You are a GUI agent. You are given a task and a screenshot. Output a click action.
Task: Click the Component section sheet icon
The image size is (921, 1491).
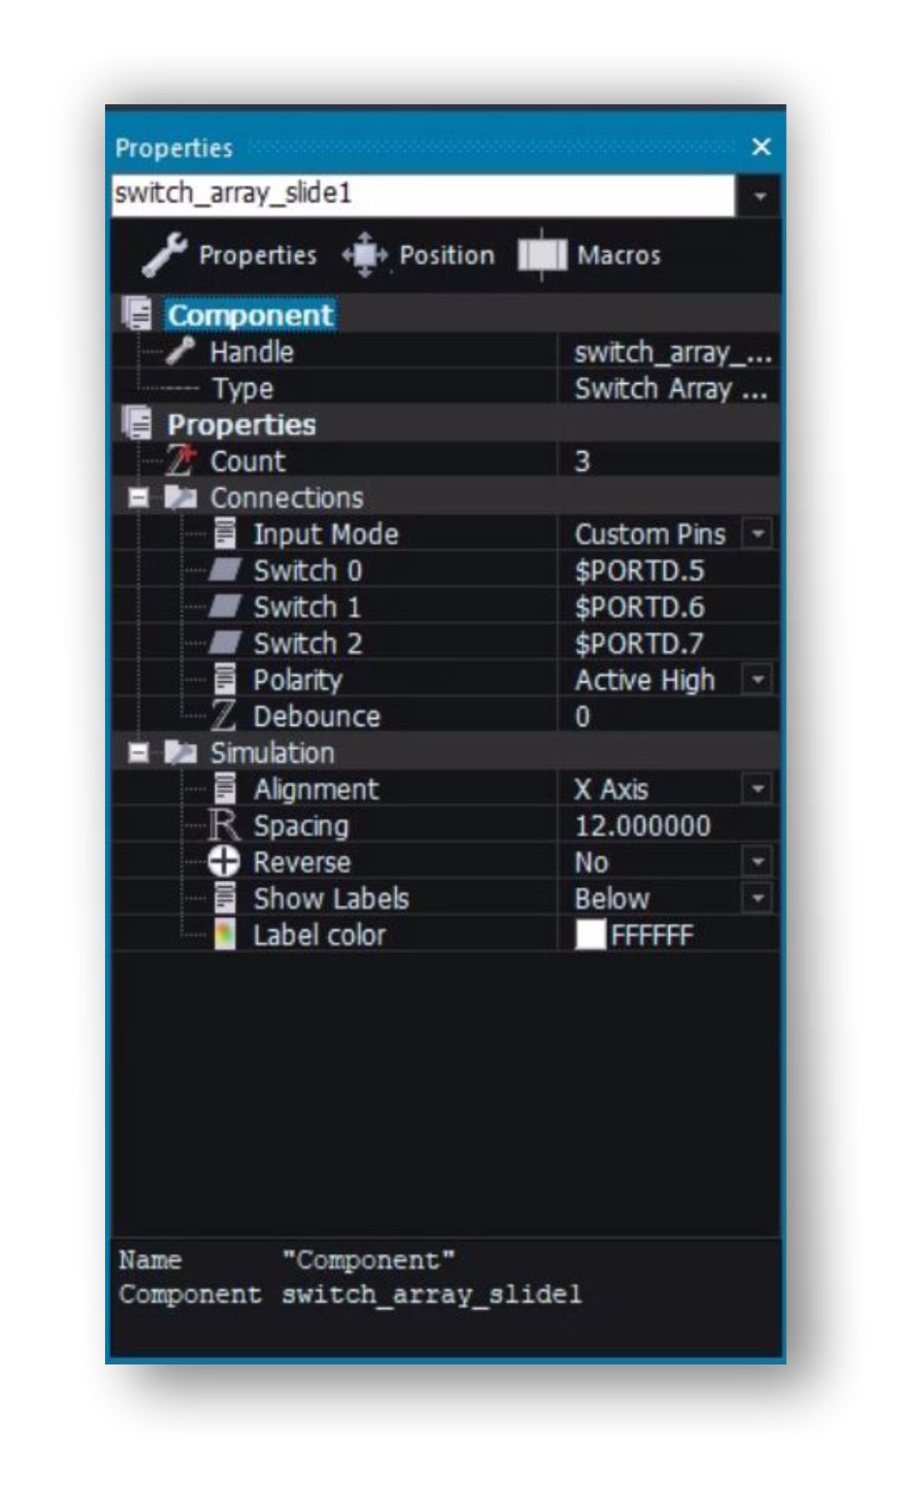(137, 314)
